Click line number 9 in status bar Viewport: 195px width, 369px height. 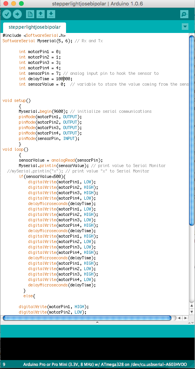(4, 364)
